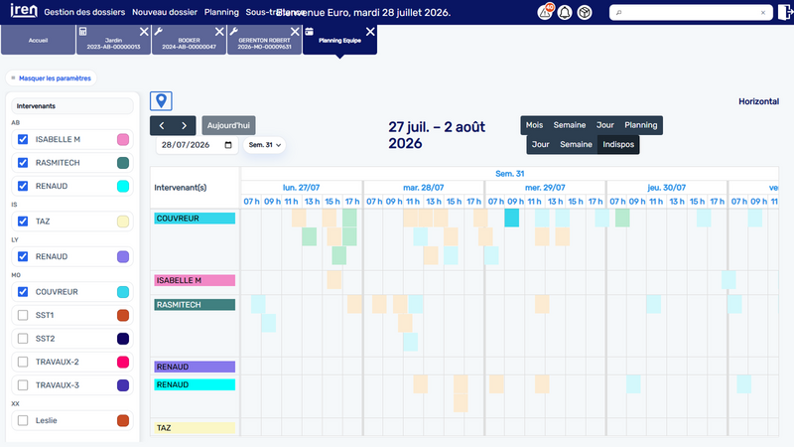This screenshot has height=447, width=794.
Task: Check the TRAVAUX-3 checkbox
Action: 23,385
